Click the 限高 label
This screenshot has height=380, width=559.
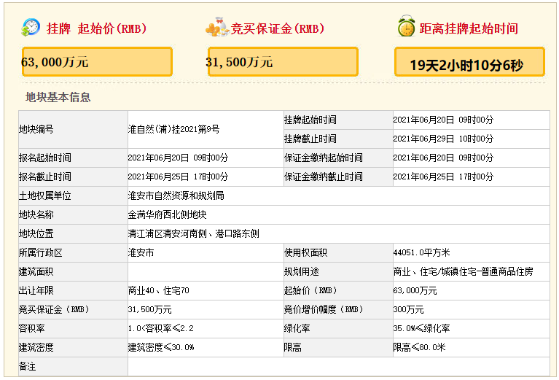click(293, 347)
